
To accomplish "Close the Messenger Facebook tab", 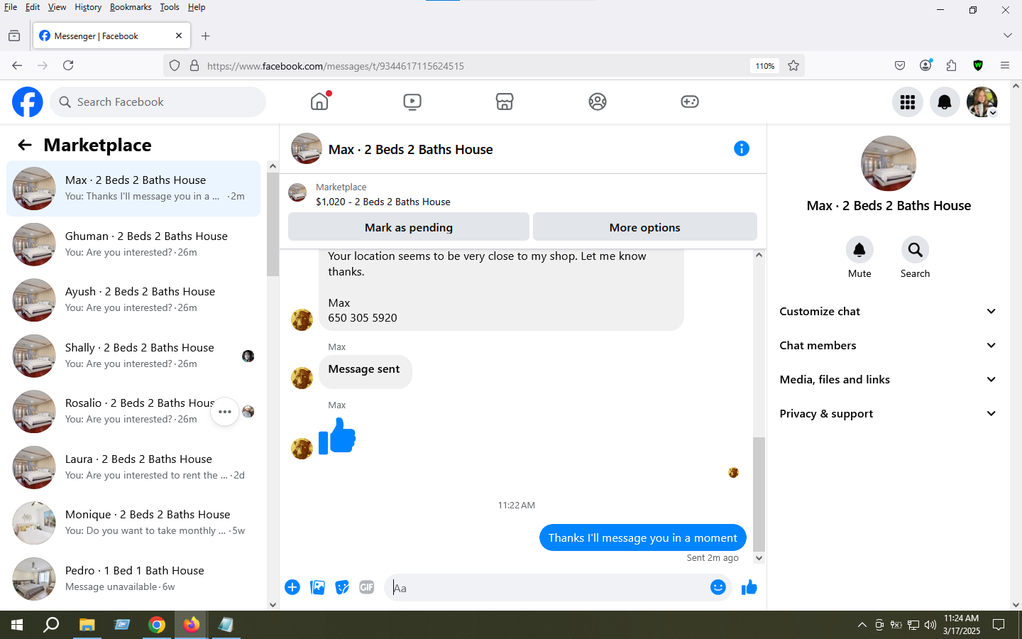I will [179, 35].
